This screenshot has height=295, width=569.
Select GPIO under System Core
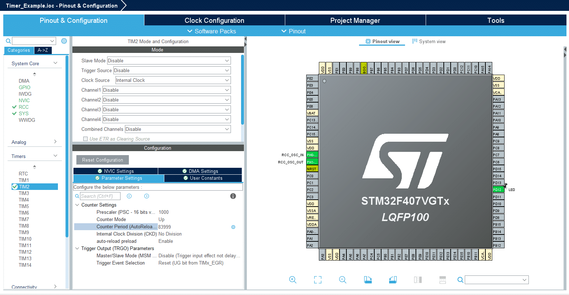click(25, 87)
